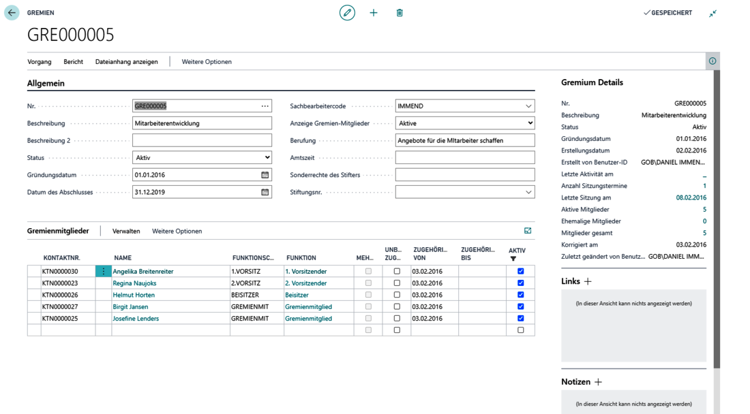
Task: Click the back arrow to leave GRE000005
Action: pos(11,12)
